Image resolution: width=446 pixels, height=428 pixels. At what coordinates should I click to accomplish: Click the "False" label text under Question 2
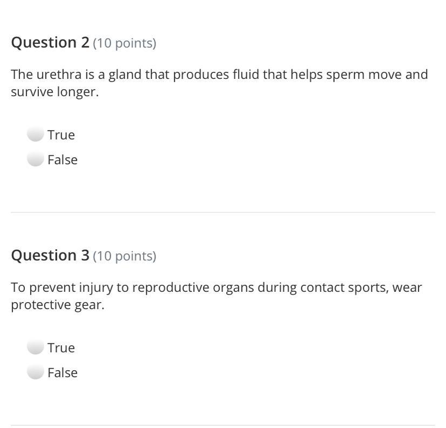pos(63,159)
